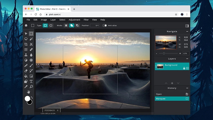Image resolution: width=213 pixels, height=120 pixels.
Task: Toggle the Anti-alias switch
Action: (105, 26)
